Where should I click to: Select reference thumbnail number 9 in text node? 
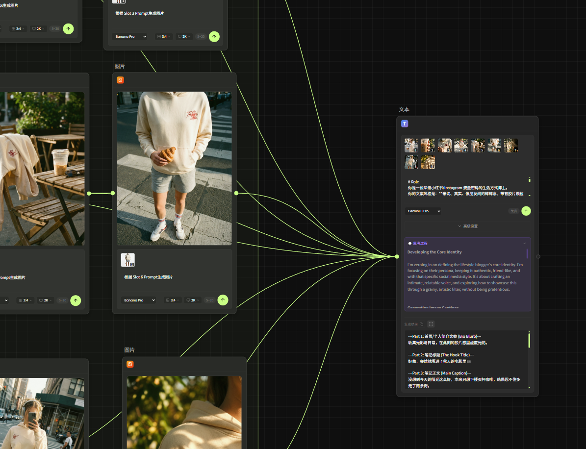pyautogui.click(x=428, y=162)
